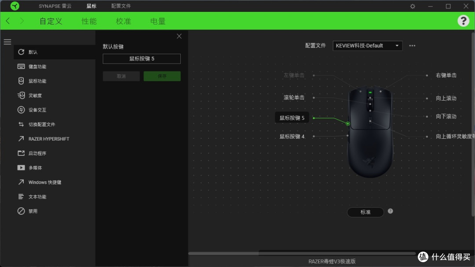
Task: Click the 左键单击 label
Action: pyautogui.click(x=294, y=75)
